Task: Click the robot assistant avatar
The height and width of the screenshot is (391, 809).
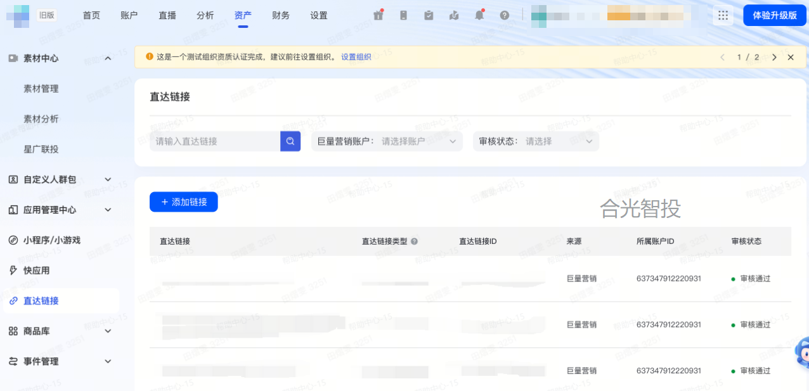Action: click(801, 352)
